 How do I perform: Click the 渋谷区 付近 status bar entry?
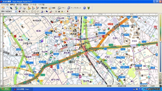click(122, 86)
